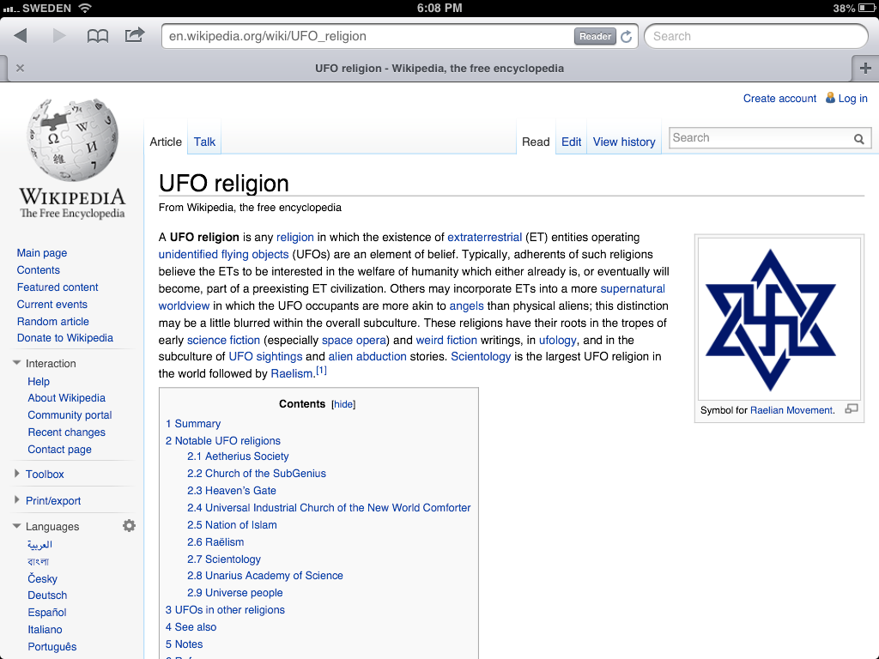Open the Scientology contents entry
Viewport: 879px width, 659px height.
[232, 559]
